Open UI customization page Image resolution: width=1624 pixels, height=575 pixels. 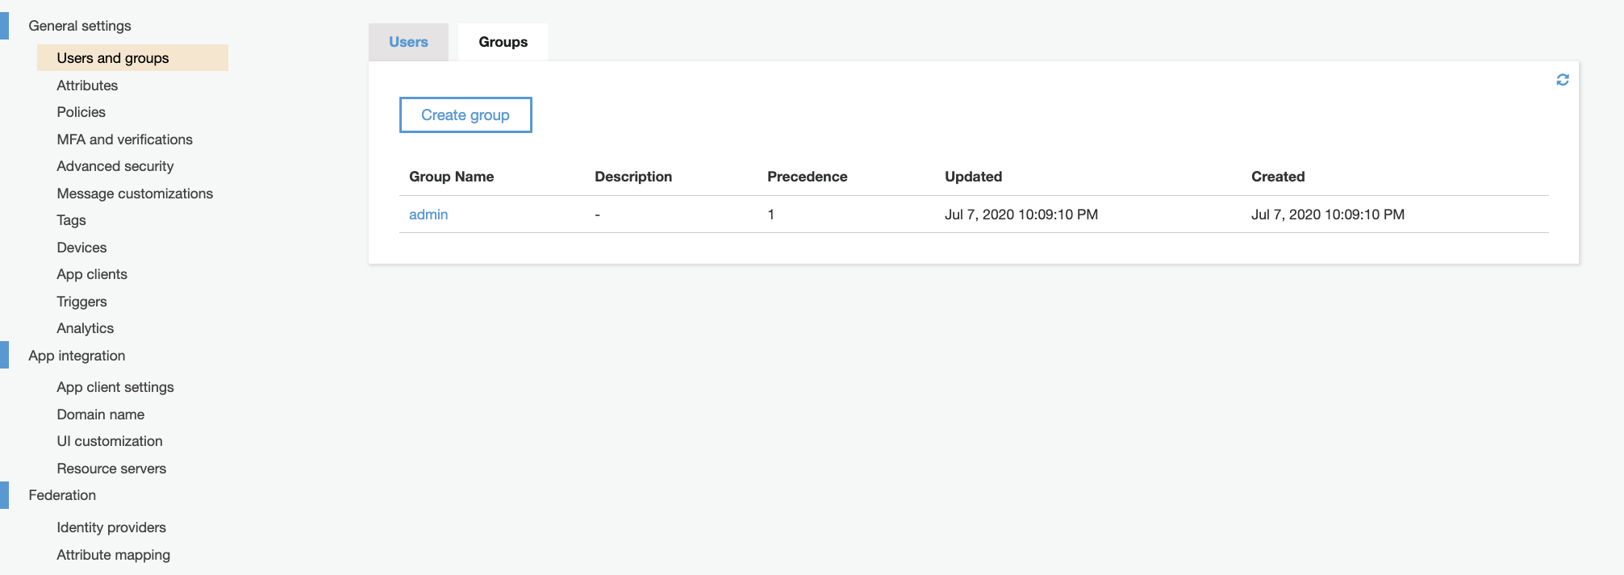point(110,441)
